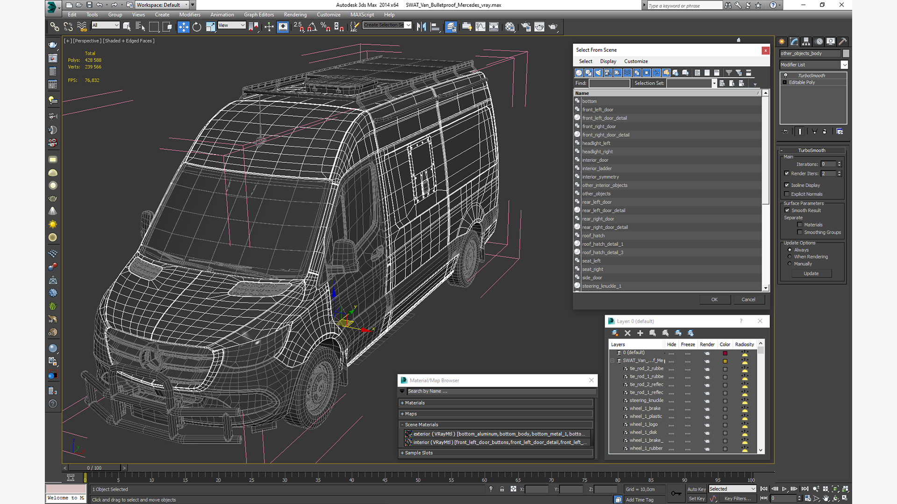This screenshot has width=897, height=504.
Task: Open the Modify panel tab icon
Action: tap(794, 42)
